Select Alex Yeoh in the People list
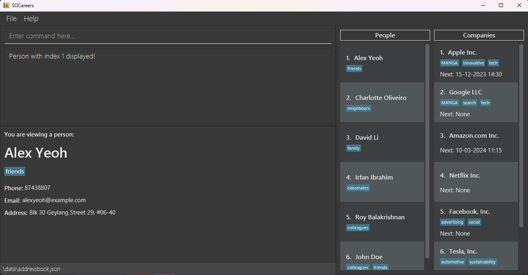 382,62
